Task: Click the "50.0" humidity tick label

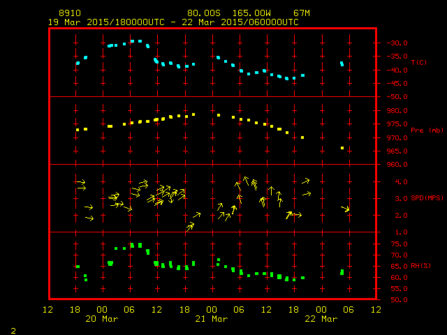Action: [399, 300]
